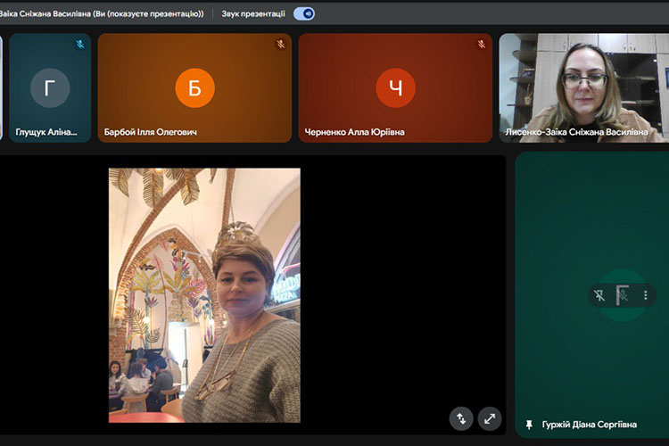The width and height of the screenshot is (669, 446).
Task: Click the name label 'Черненко Алла Юріївна'
Action: (x=354, y=132)
